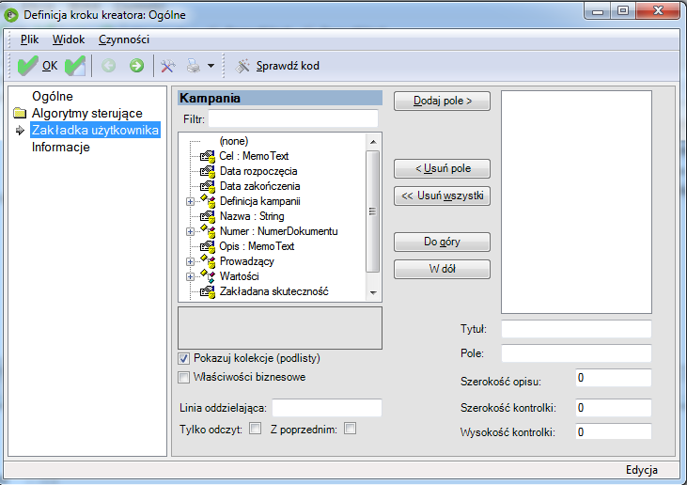Click the application icon in title bar
This screenshot has height=485, width=687.
[x=11, y=15]
